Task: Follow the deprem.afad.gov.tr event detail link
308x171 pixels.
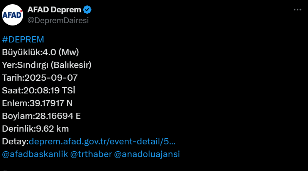Action: click(x=102, y=141)
